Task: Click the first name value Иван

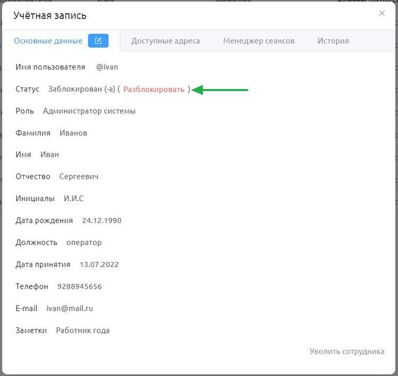Action: click(x=50, y=155)
